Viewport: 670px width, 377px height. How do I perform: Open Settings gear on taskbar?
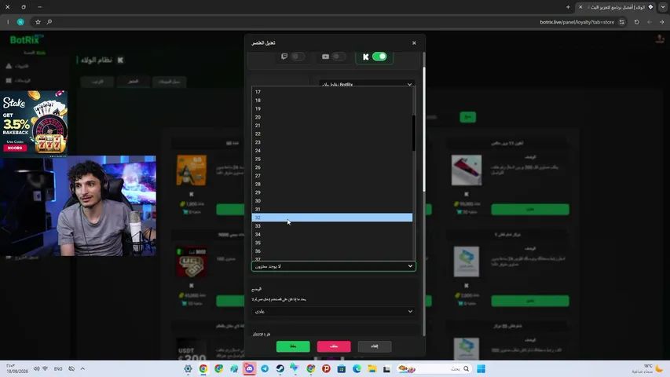188,368
